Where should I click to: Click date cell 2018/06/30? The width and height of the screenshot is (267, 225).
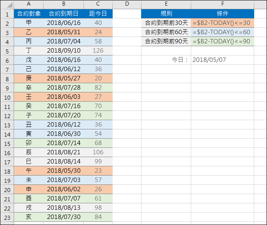(x=63, y=134)
